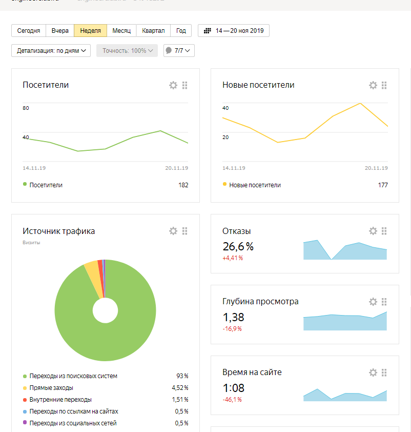Click the Сегодня period button
The height and width of the screenshot is (432, 411).
[x=29, y=31]
